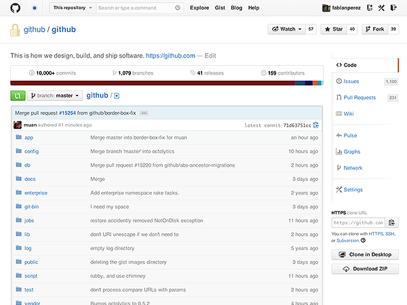The height and width of the screenshot is (305, 407).
Task: Open the branch: master selector
Action: click(55, 96)
